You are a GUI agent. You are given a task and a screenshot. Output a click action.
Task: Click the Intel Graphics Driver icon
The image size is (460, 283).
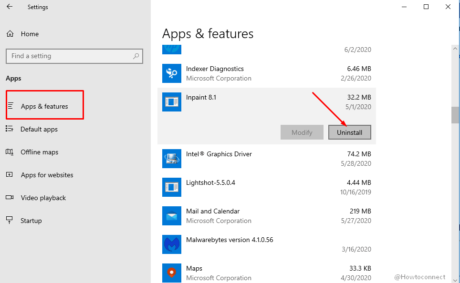pos(172,159)
